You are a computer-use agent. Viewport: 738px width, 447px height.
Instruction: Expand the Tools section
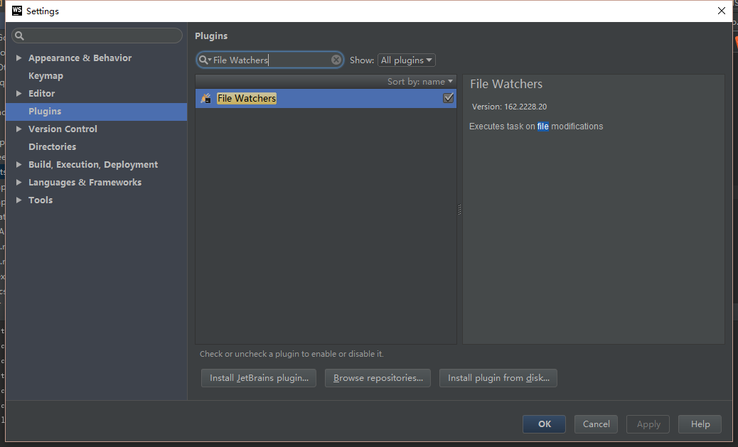click(x=18, y=200)
